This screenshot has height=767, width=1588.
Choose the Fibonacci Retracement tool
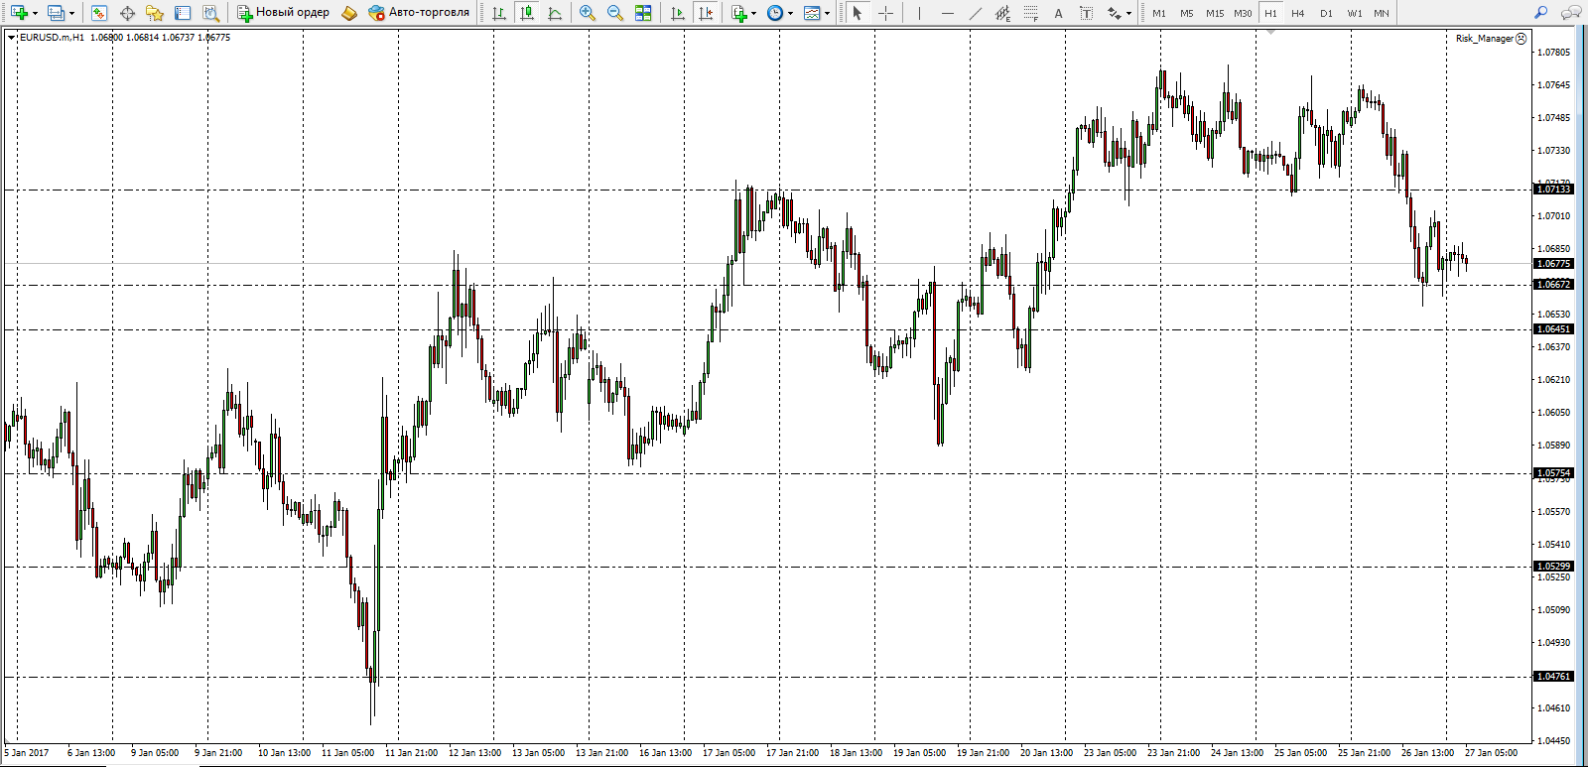coord(1030,13)
